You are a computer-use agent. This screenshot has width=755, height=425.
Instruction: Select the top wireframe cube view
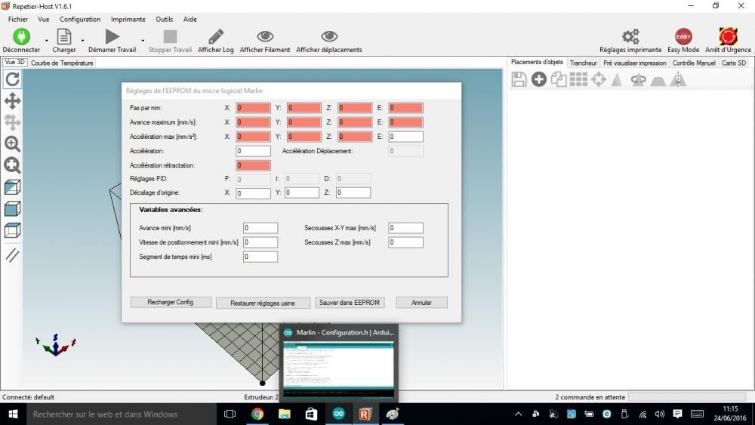coord(13,230)
